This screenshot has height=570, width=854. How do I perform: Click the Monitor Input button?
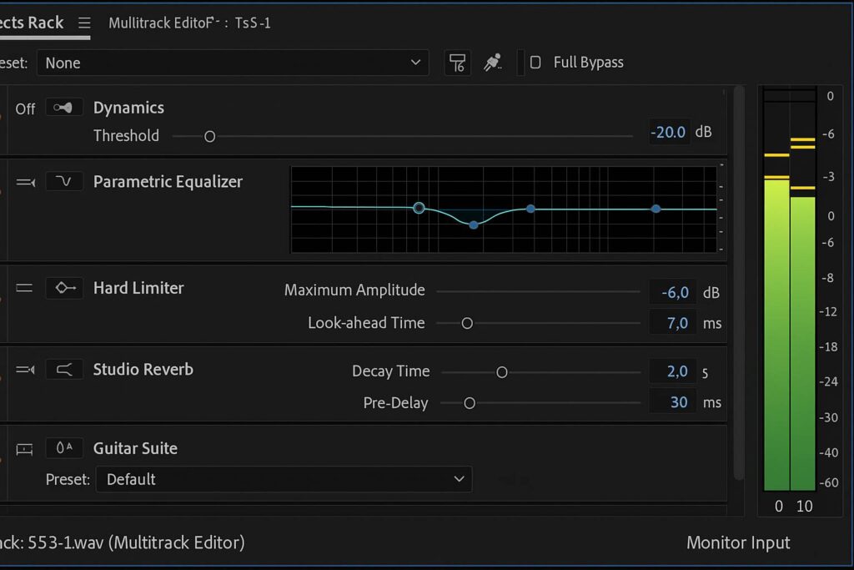(x=737, y=542)
